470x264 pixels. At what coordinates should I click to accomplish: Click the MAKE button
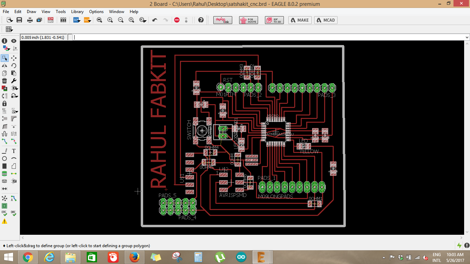point(300,20)
